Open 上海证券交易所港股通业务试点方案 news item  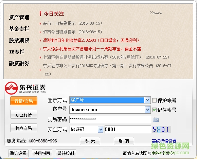pyautogui.click(x=106, y=57)
